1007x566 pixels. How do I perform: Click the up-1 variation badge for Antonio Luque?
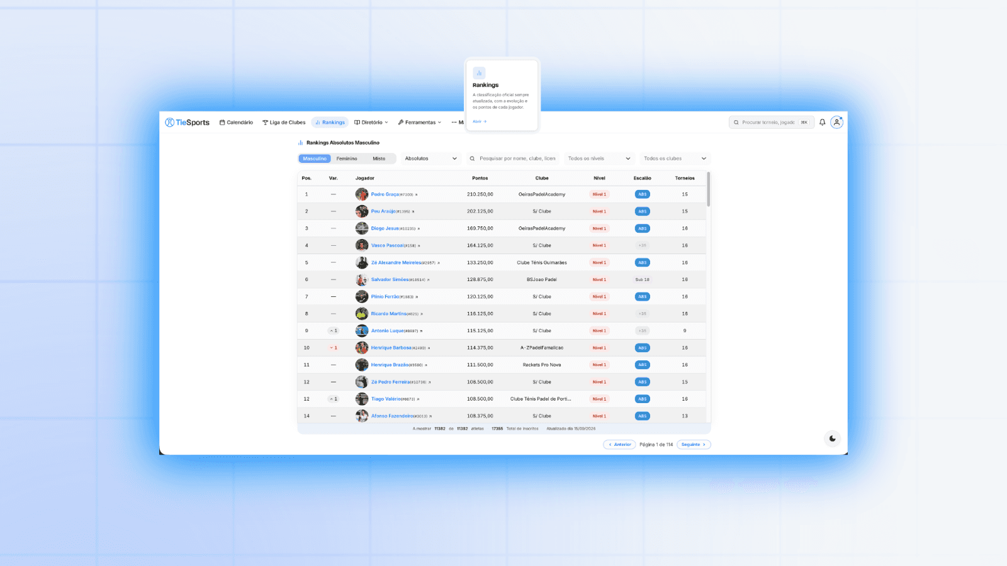[334, 331]
